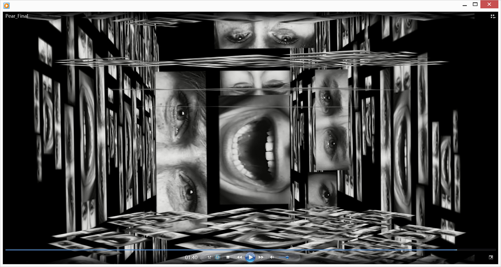Turn on shuffle playback

[x=209, y=257]
